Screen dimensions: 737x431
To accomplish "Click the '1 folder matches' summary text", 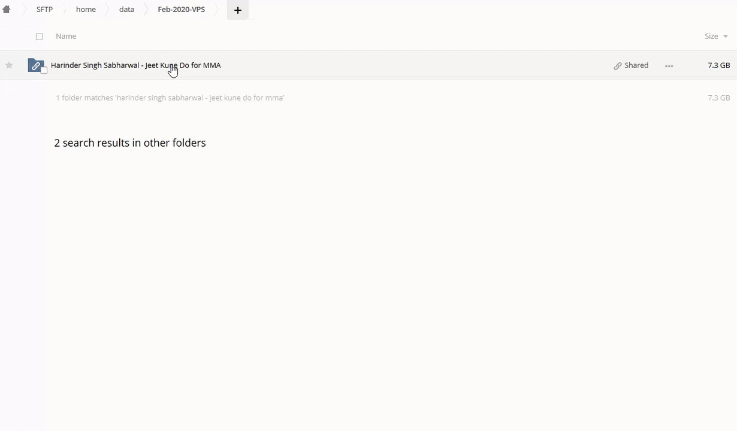I will tap(170, 98).
